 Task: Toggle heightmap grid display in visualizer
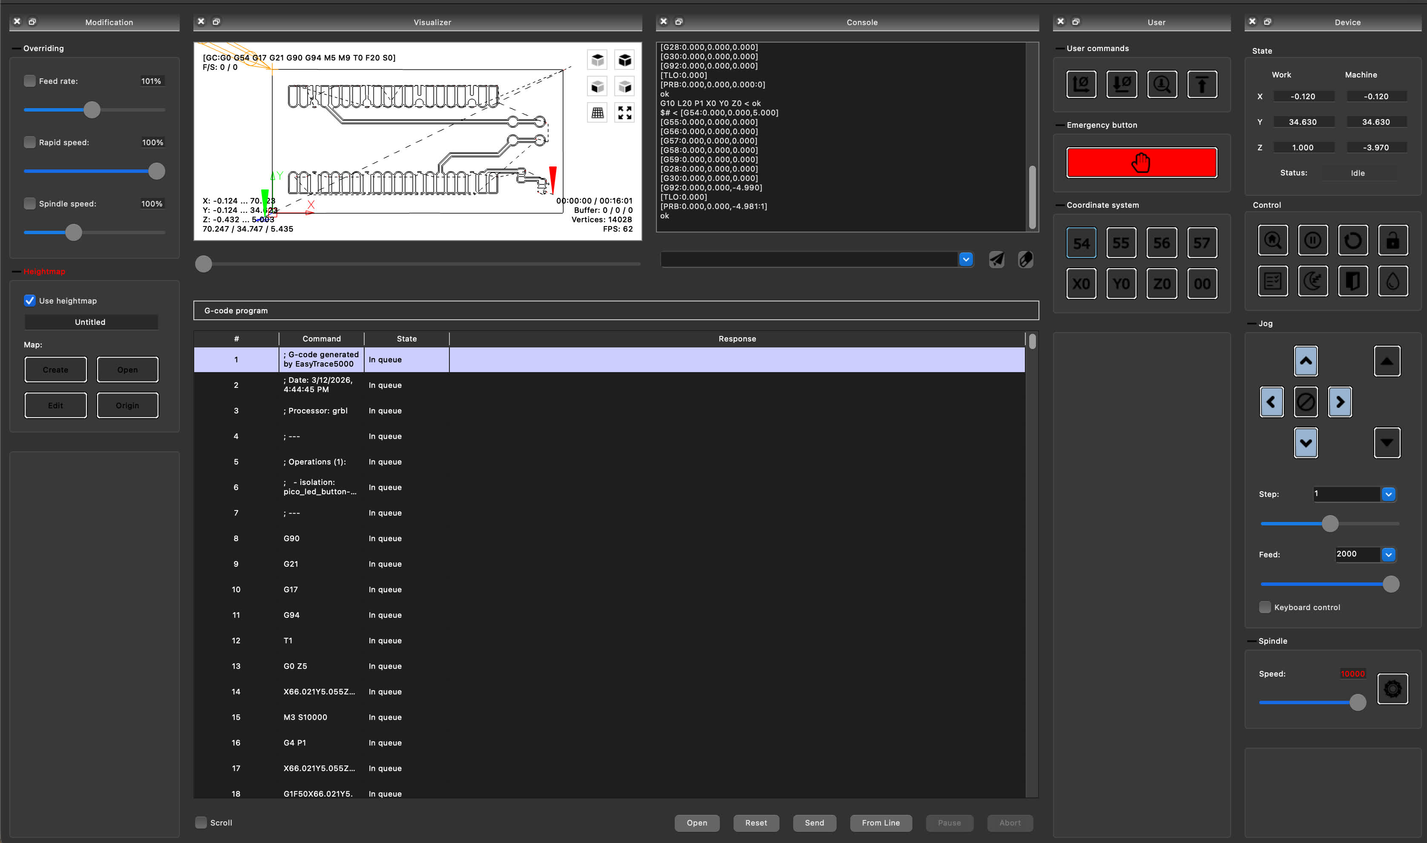(597, 112)
